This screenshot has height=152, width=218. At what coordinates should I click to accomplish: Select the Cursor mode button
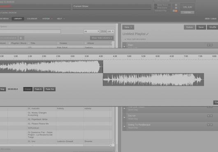[x=28, y=89]
